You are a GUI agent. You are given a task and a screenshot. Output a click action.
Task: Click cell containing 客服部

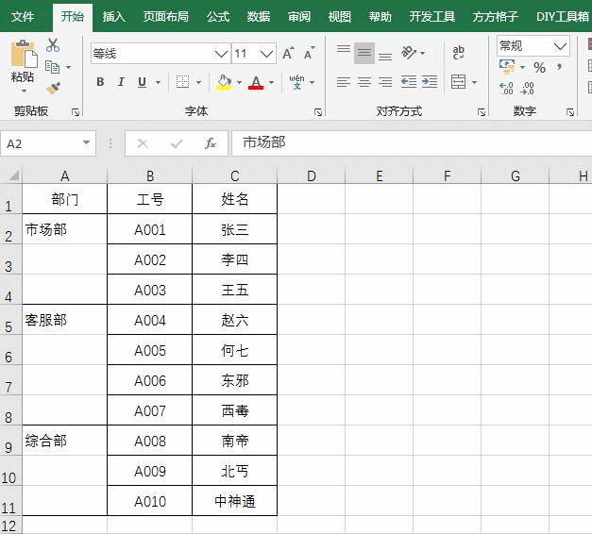64,321
